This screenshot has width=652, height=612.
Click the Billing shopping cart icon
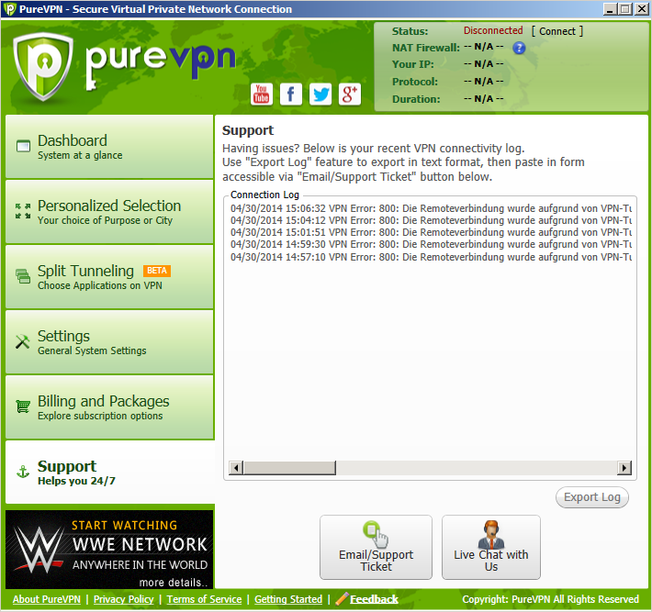tap(23, 406)
